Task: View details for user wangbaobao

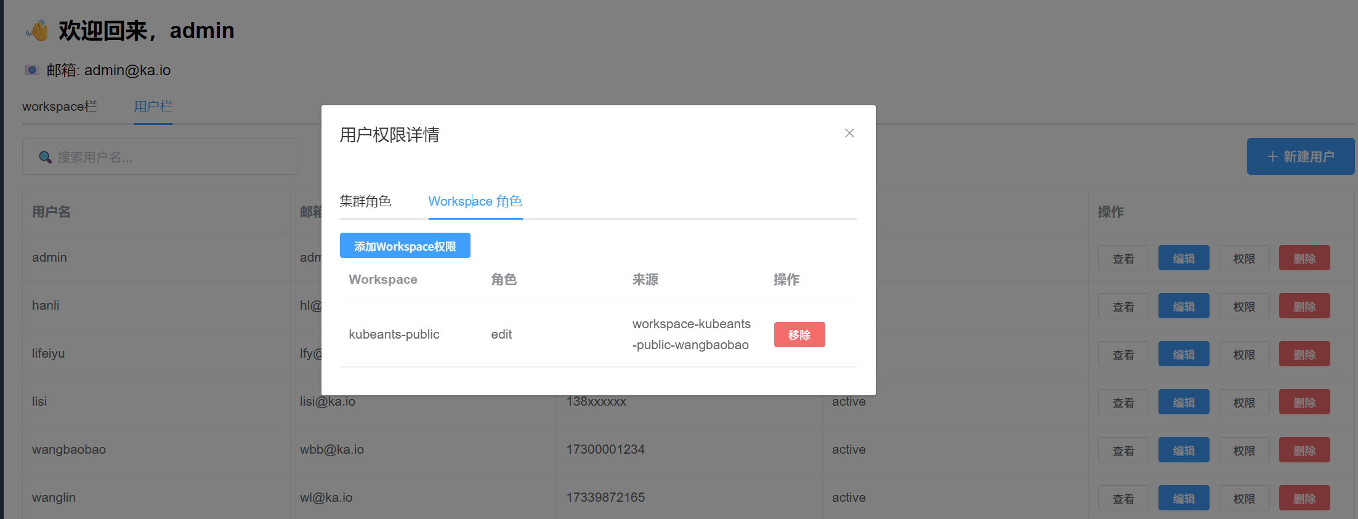Action: (1123, 451)
